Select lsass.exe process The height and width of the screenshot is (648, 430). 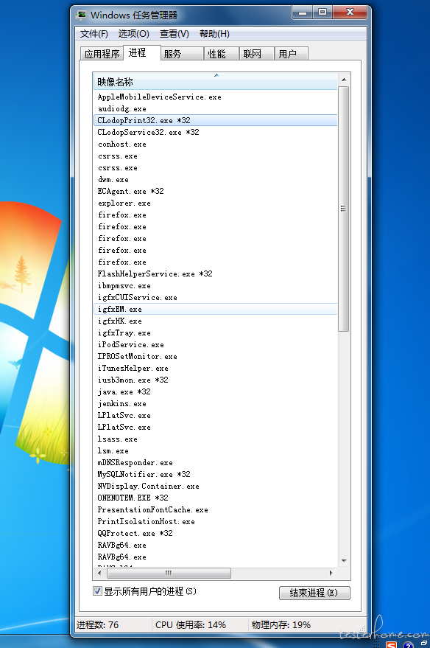pos(215,439)
